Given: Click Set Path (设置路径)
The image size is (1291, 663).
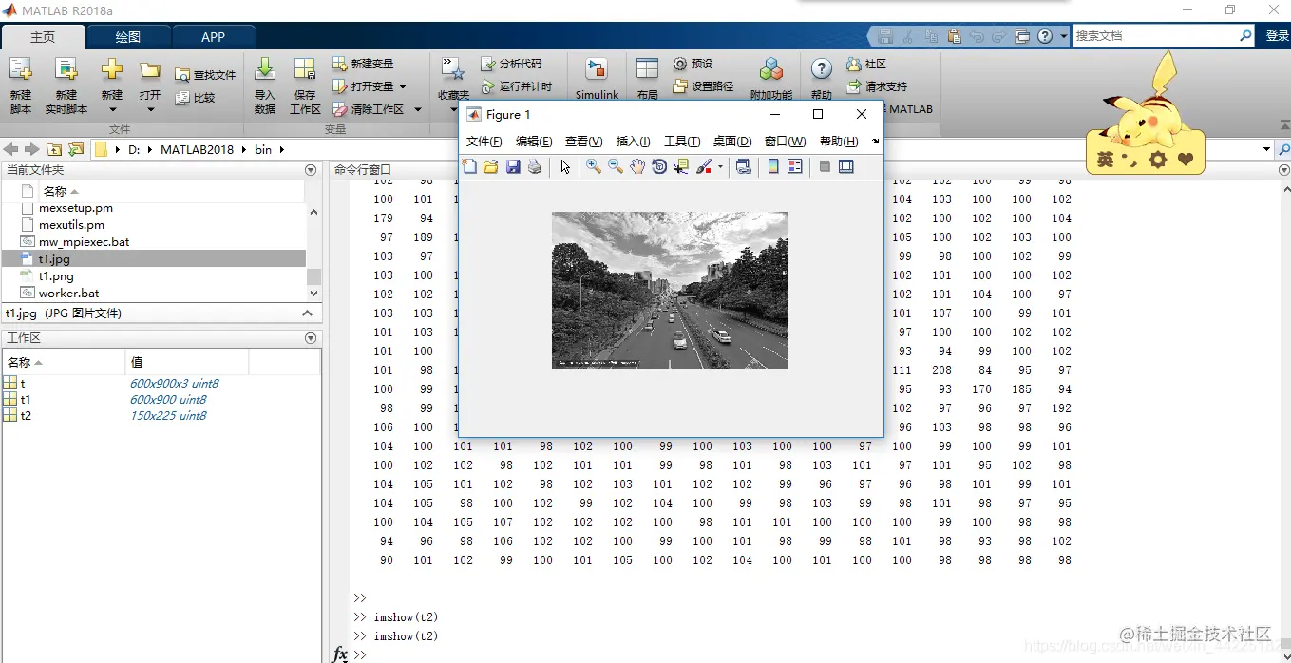Looking at the screenshot, I should point(703,86).
